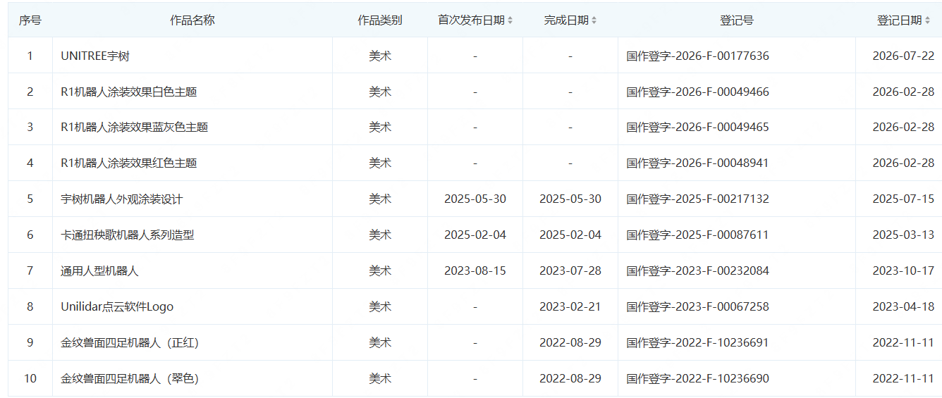Viewport: 942px width, 398px height.
Task: Click 美术 category in 通用人型机器人 row
Action: pos(380,270)
